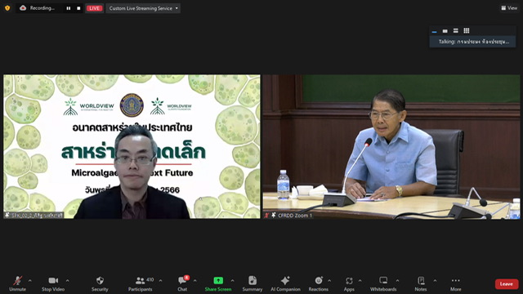Open Participants panel
The image size is (523, 294).
coord(140,283)
